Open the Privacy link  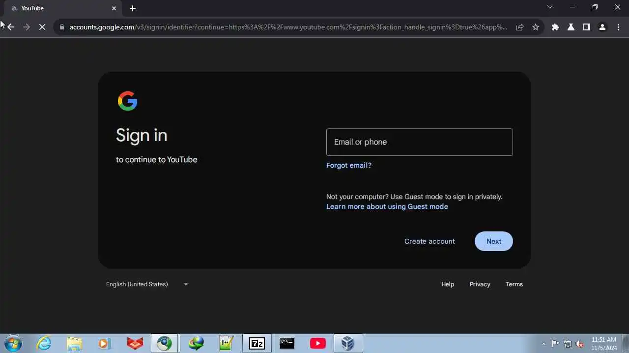pos(480,284)
